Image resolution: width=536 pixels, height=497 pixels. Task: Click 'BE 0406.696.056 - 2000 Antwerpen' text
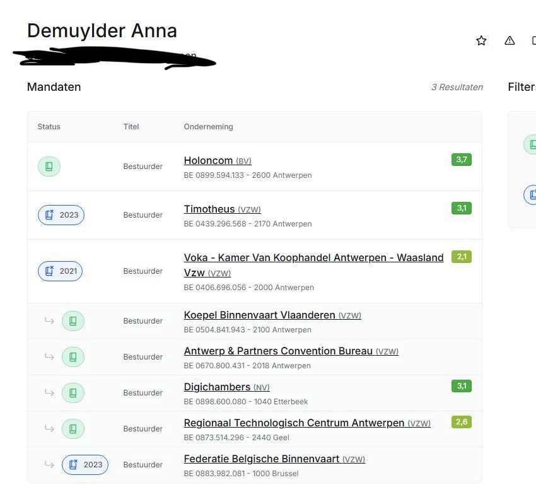point(249,287)
